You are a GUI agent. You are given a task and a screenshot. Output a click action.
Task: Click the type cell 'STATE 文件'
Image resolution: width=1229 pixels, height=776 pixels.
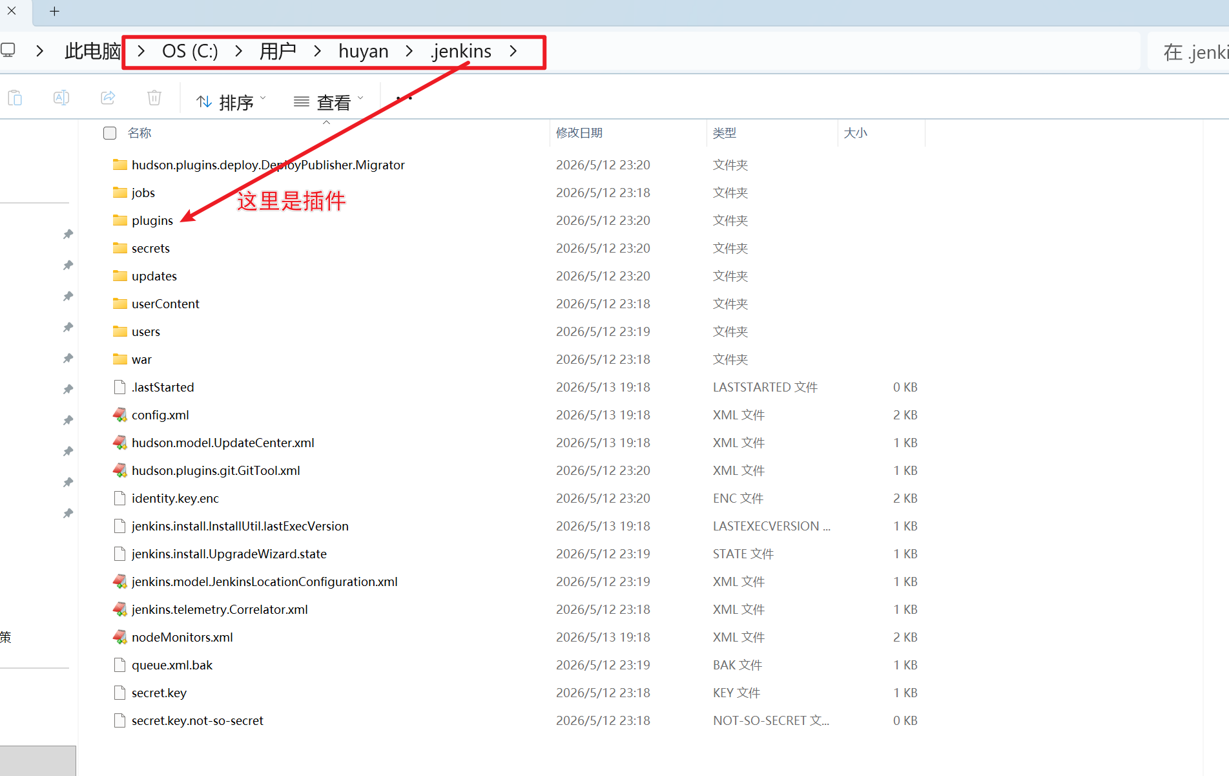coord(743,554)
